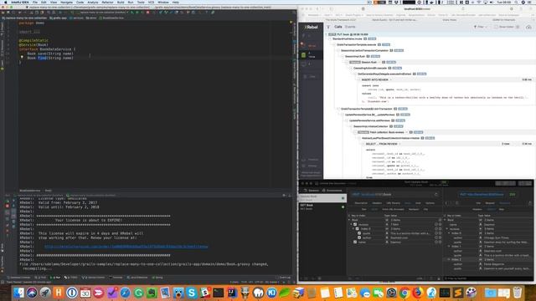This screenshot has height=301, width=536.
Task: Collapse the INSERT INTO REVIEW query row
Action: [359, 79]
